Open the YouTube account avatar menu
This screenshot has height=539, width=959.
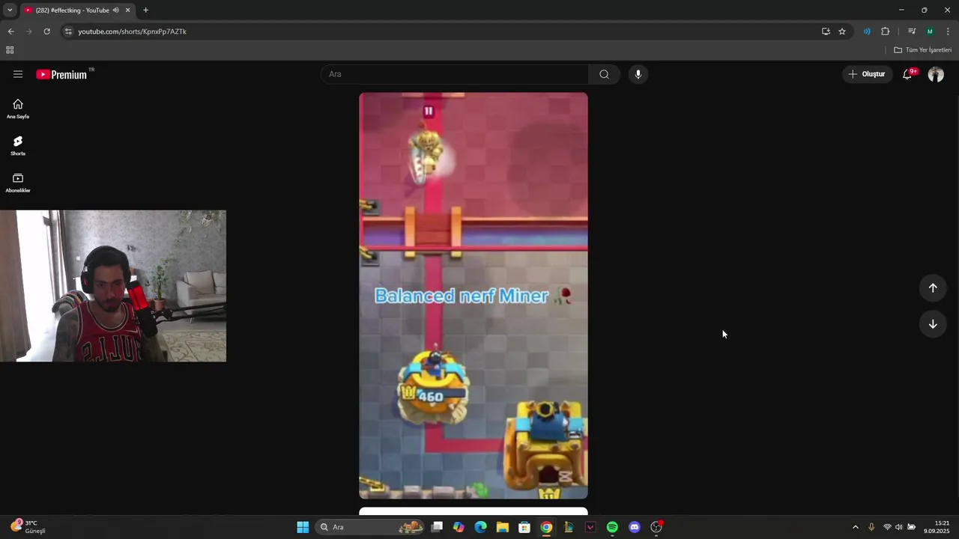click(x=936, y=74)
